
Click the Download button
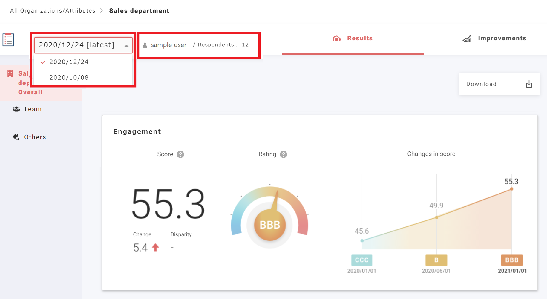[499, 84]
